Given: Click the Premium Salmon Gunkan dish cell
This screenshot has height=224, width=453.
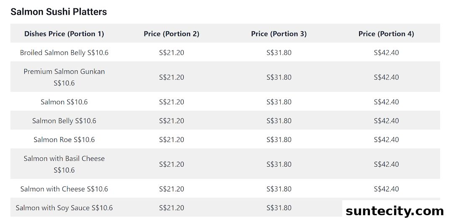Looking at the screenshot, I should pyautogui.click(x=64, y=77).
